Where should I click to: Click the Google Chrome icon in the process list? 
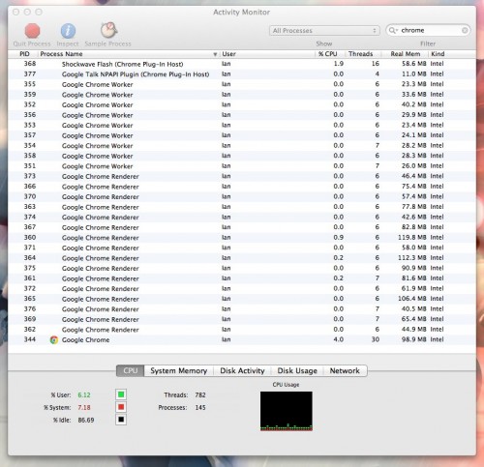(x=54, y=339)
